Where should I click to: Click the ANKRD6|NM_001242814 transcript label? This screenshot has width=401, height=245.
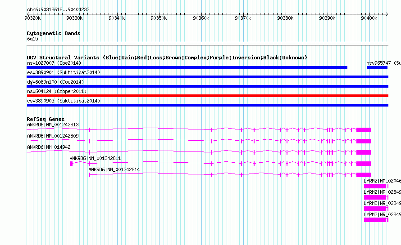coord(114,170)
